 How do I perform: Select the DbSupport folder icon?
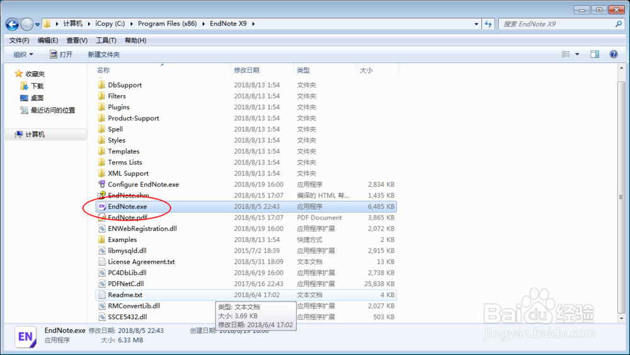click(101, 85)
